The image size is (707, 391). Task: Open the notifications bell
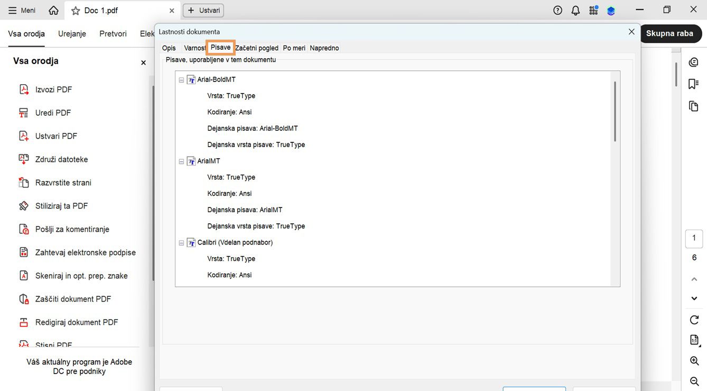click(575, 11)
